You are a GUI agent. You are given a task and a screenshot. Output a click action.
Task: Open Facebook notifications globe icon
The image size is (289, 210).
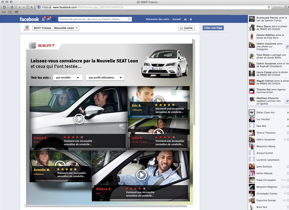pyautogui.click(x=54, y=19)
